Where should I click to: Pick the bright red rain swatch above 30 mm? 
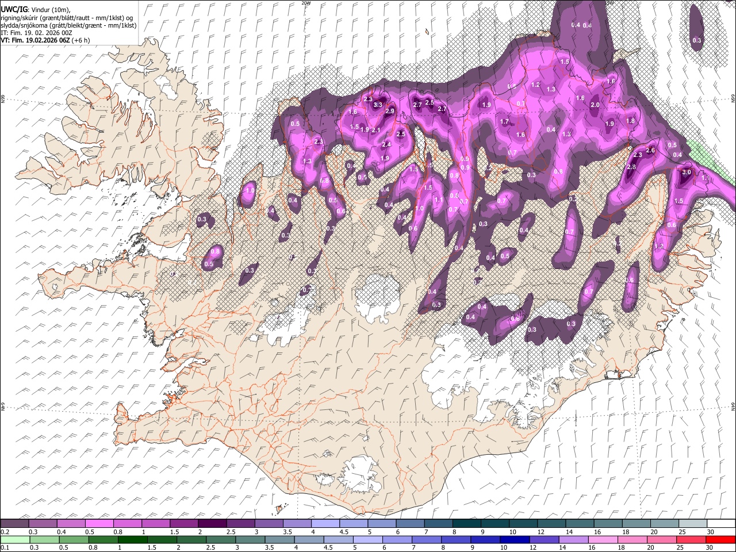click(x=721, y=539)
